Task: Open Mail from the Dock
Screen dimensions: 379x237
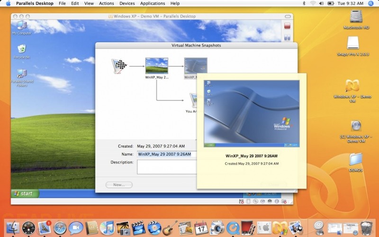Action: click(x=44, y=228)
